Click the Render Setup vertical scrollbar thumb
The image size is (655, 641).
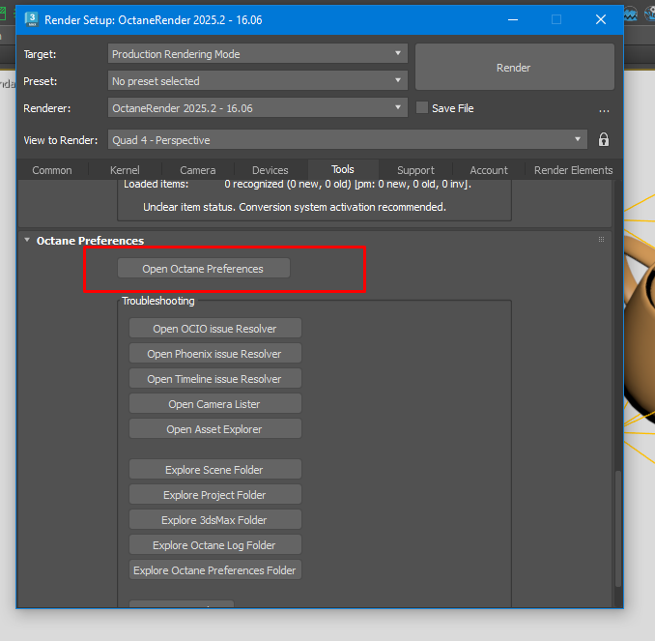point(618,529)
